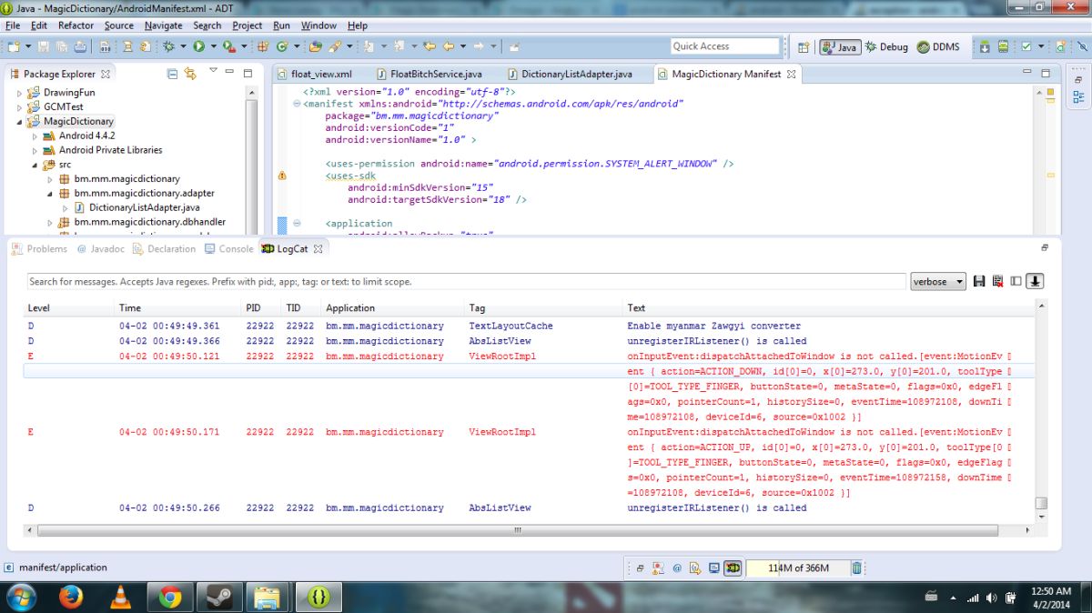Toggle LogCat saved filters view display
Viewport: 1092px width, 613px height.
pos(1016,282)
